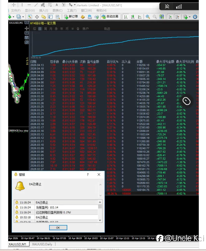Click the unpin icon in the top bar
The height and width of the screenshot is (251, 206).
[x=167, y=7]
